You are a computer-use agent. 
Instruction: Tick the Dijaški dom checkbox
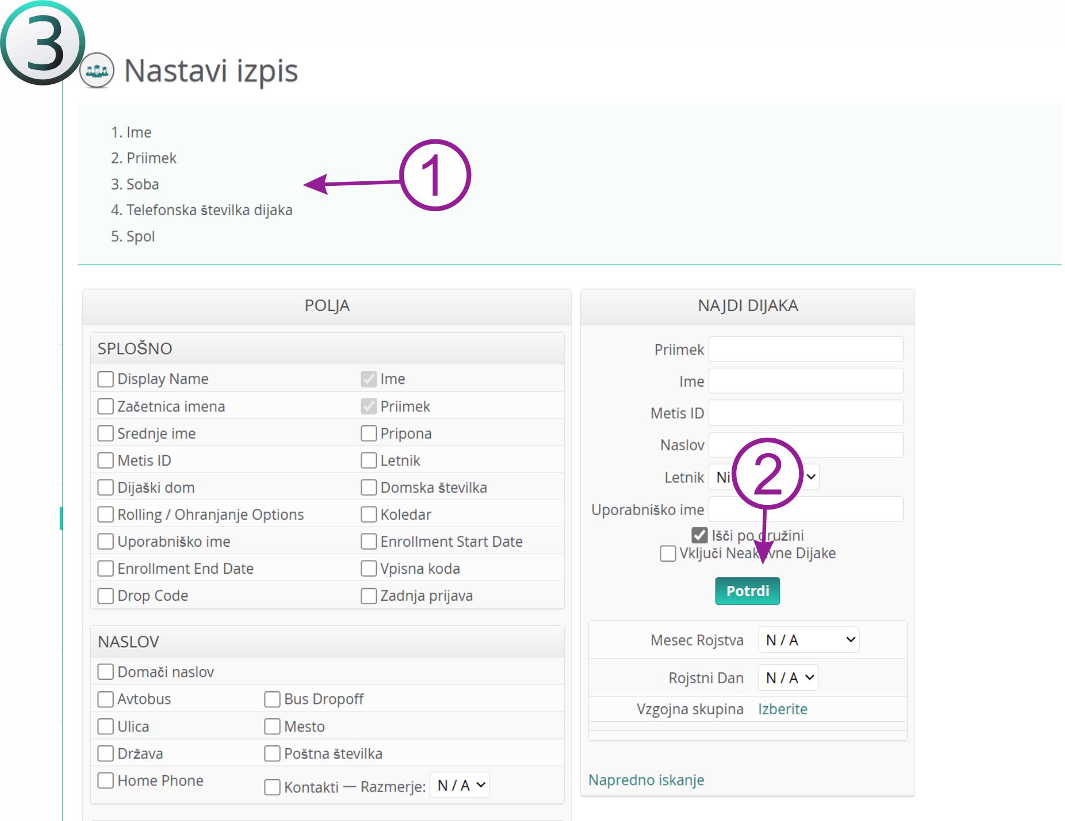(106, 488)
